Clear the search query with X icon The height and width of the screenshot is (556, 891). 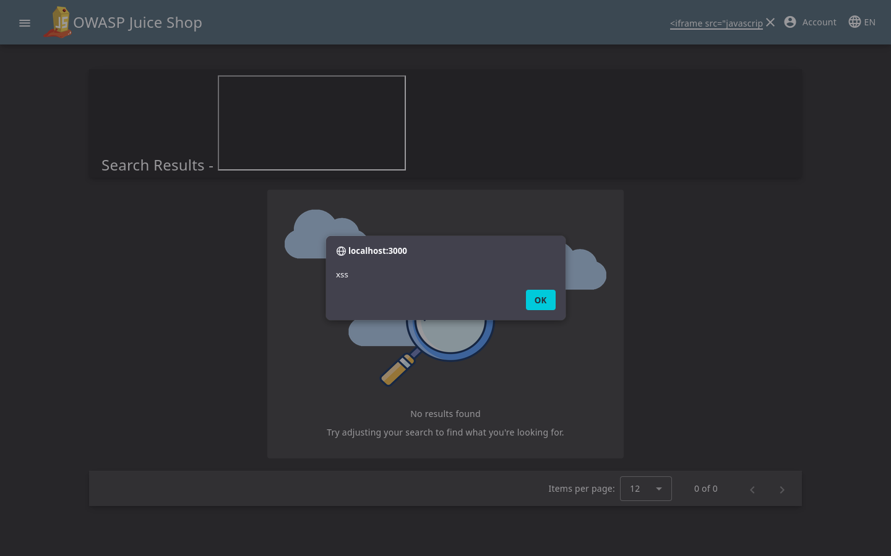click(770, 22)
